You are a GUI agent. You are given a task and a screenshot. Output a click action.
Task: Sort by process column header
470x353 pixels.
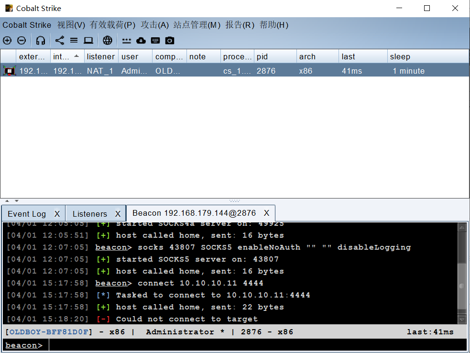pos(238,56)
